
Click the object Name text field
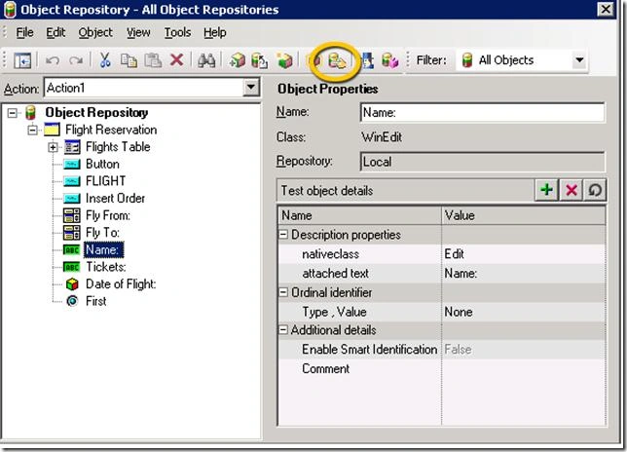(482, 112)
